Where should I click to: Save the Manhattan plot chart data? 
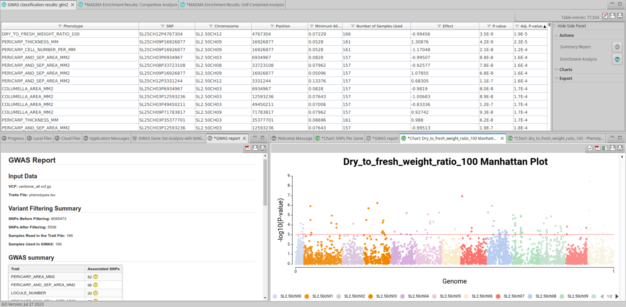point(612,148)
